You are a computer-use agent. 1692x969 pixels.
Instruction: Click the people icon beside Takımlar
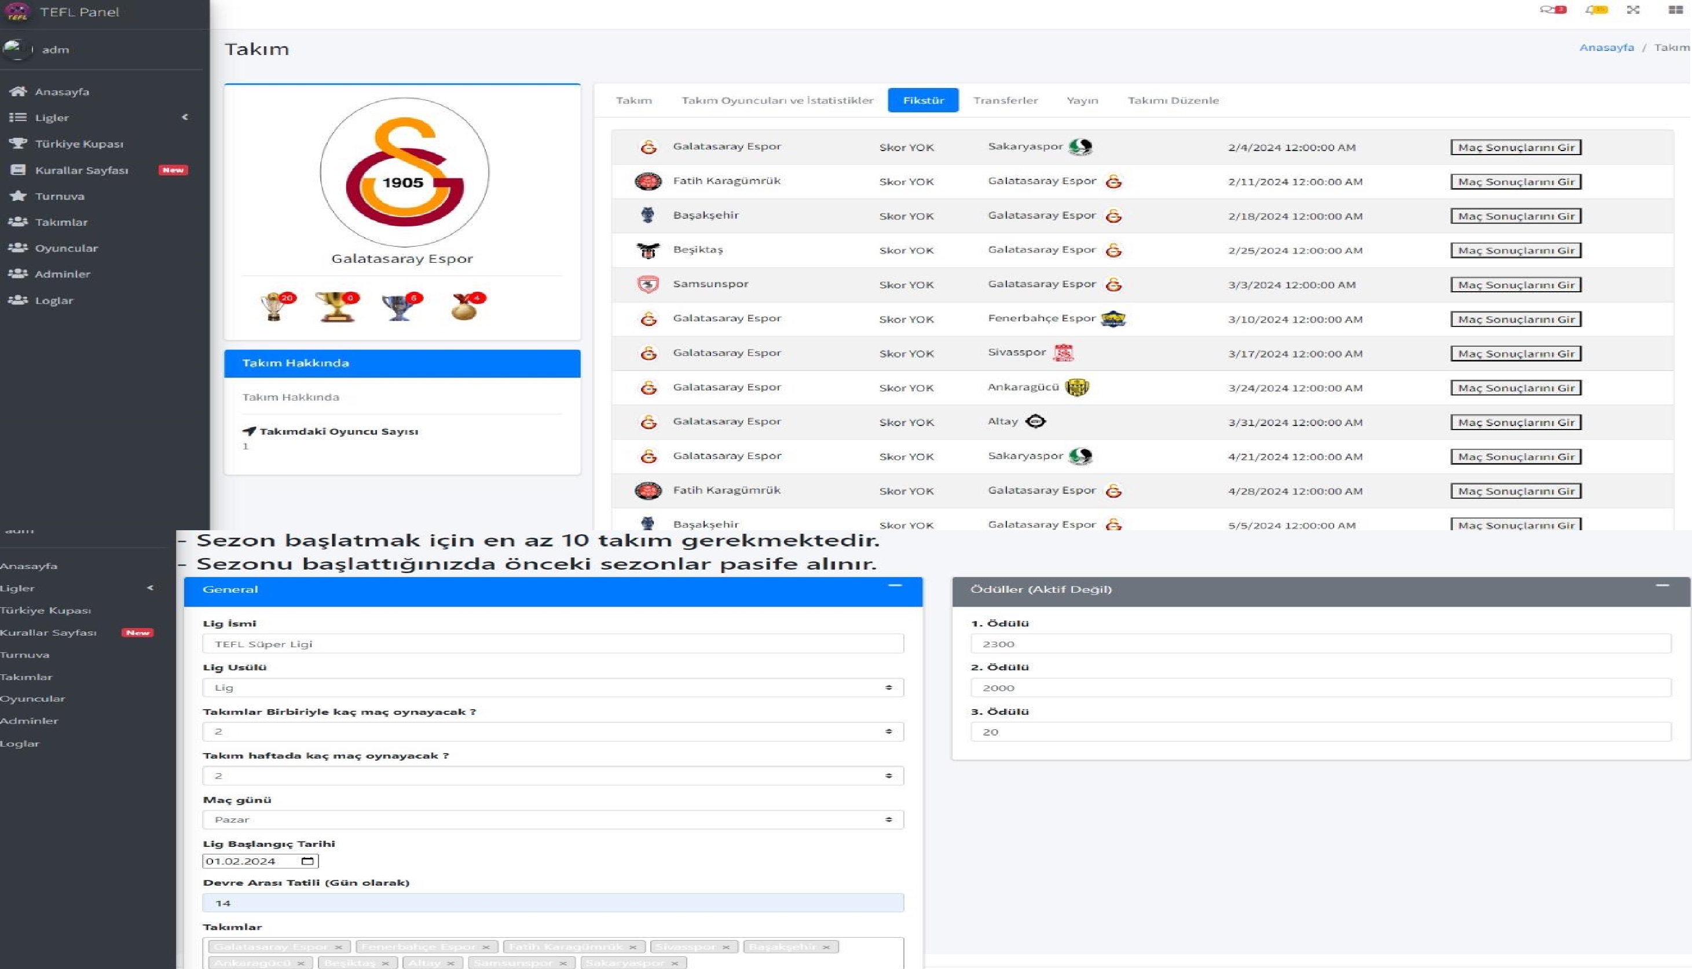point(18,222)
